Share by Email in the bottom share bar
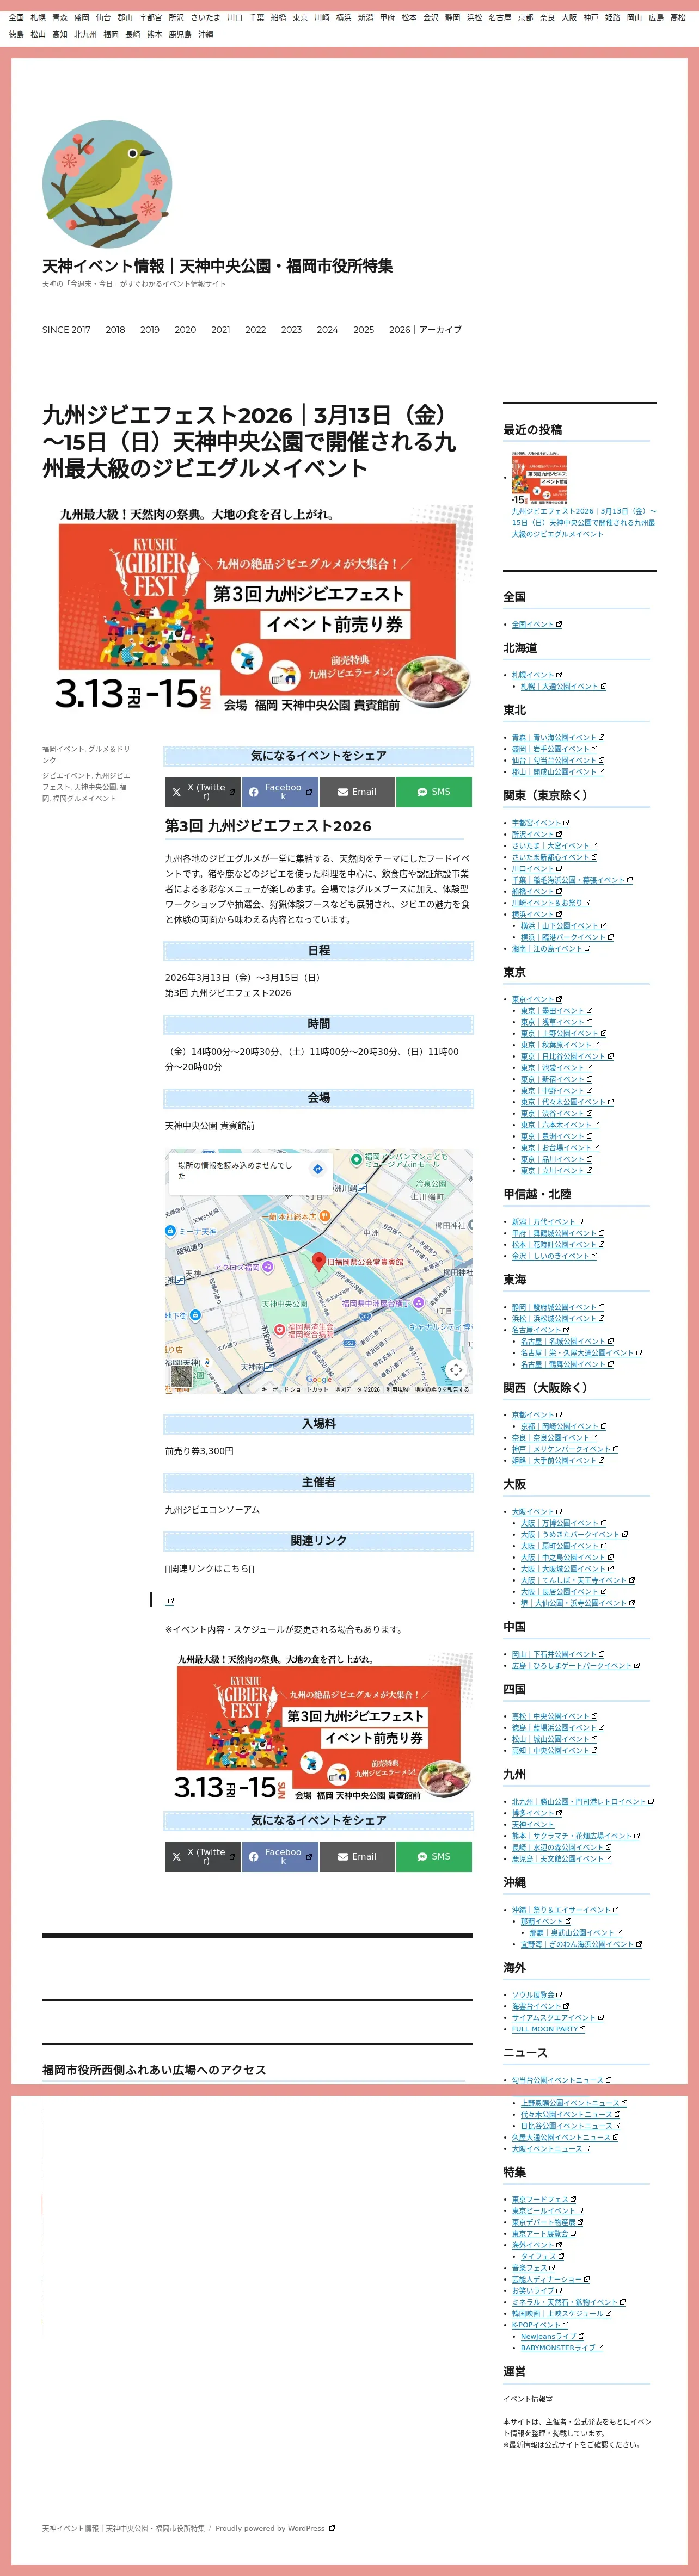The height and width of the screenshot is (2576, 699). pos(357,1856)
